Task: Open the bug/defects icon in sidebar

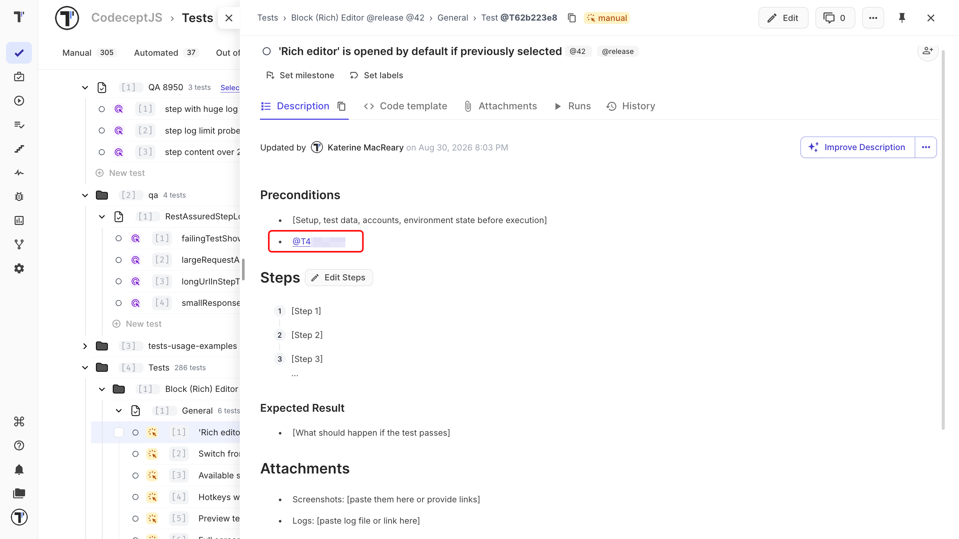Action: click(19, 197)
